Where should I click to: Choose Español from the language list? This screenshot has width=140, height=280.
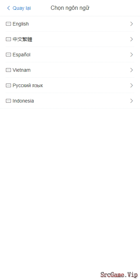point(70,55)
